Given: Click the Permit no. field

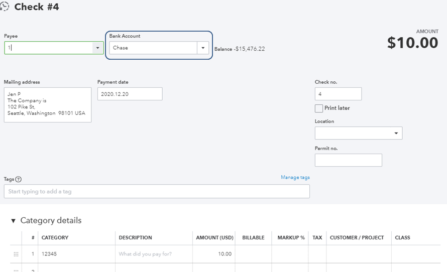Looking at the screenshot, I should pyautogui.click(x=348, y=160).
